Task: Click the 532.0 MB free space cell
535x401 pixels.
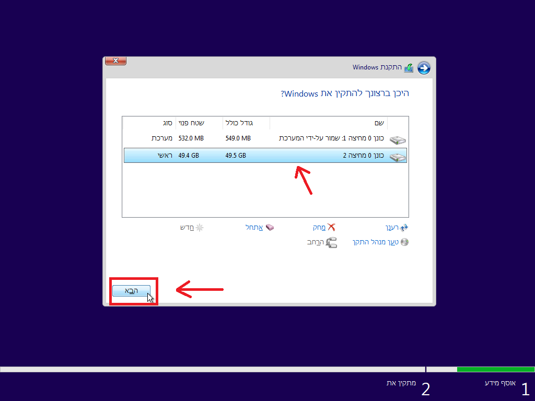Action: click(x=191, y=138)
